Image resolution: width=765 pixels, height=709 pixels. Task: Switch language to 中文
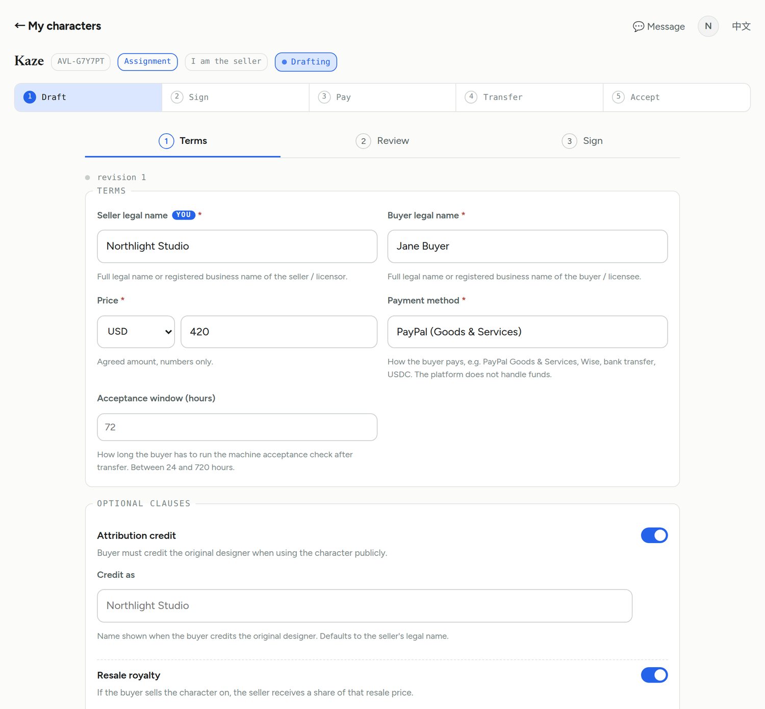[x=741, y=26]
